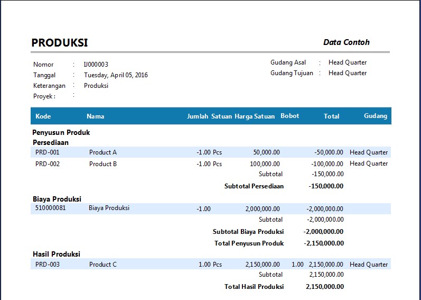The image size is (421, 300).
Task: Click the Gudang Tujuan Head Quarter value
Action: (x=347, y=73)
